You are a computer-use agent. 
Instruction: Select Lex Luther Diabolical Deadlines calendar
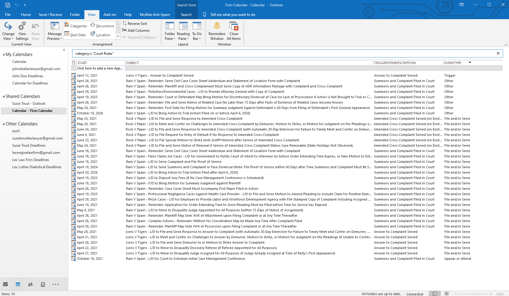(x=37, y=167)
